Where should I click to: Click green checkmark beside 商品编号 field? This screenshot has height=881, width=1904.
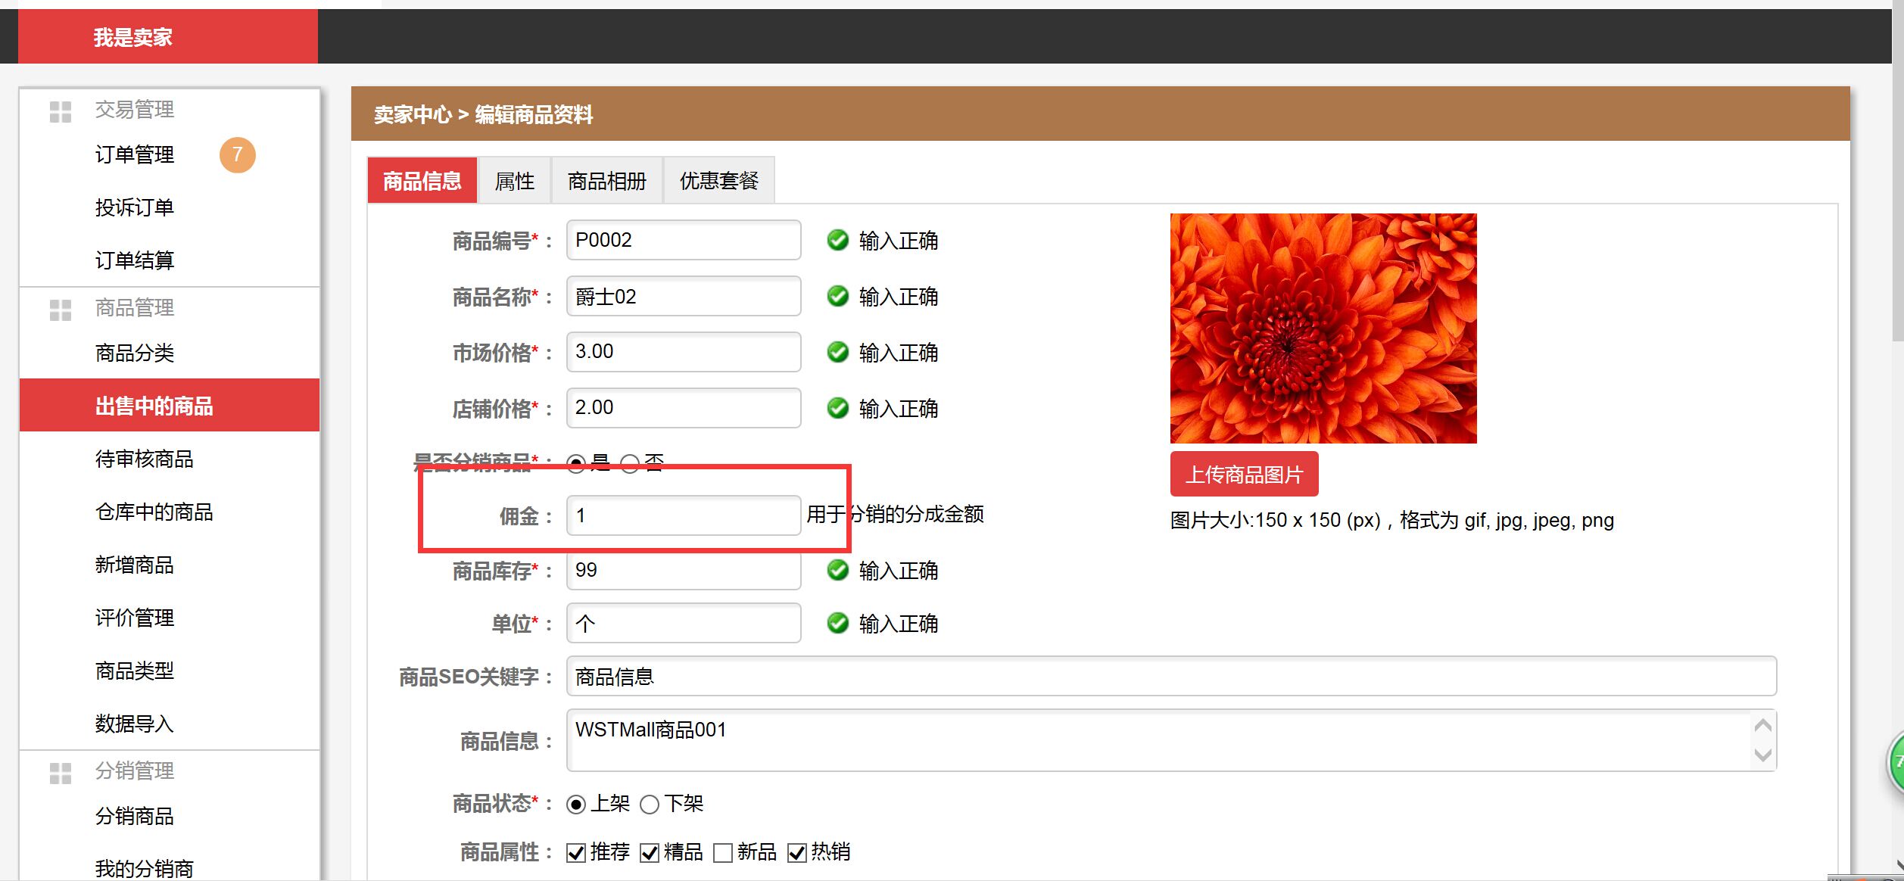(837, 241)
